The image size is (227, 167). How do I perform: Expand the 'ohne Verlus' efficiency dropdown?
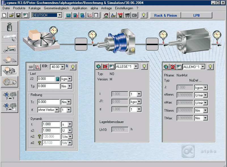pyautogui.click(x=57, y=110)
